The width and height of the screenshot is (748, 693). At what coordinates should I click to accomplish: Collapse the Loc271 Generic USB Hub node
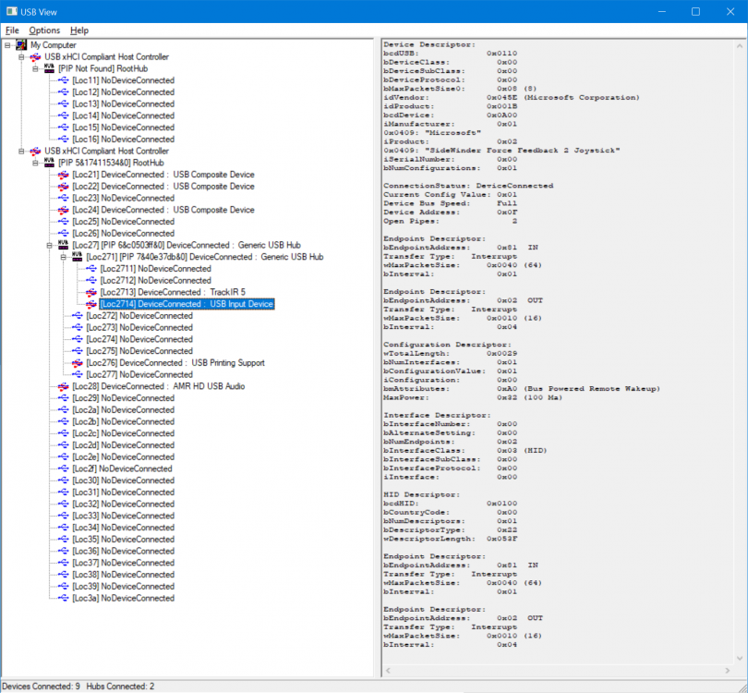click(x=63, y=257)
